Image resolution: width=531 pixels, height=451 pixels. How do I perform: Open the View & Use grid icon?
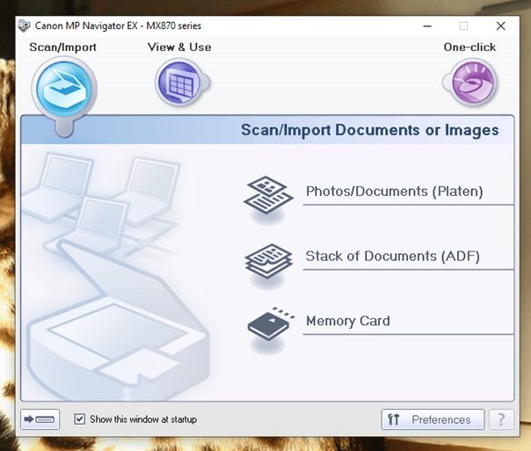(179, 84)
